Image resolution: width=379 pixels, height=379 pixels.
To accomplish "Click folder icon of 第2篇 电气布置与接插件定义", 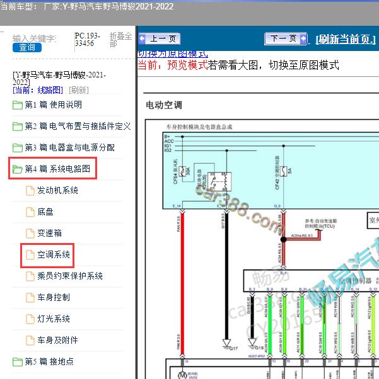I will pyautogui.click(x=18, y=127).
